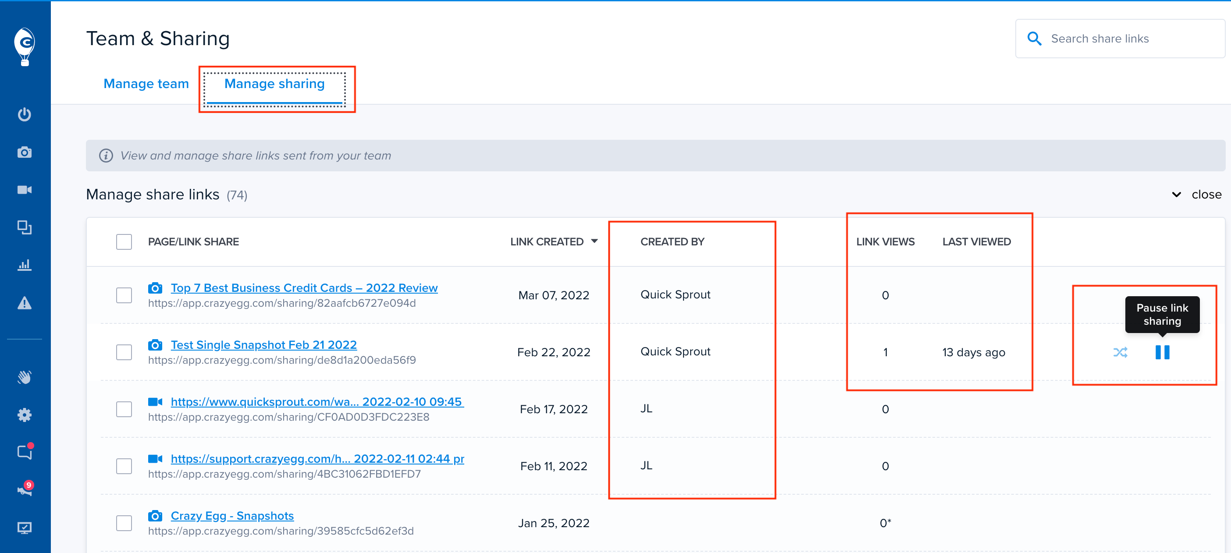Click the LAST VIEWED column header
1231x553 pixels.
coord(976,241)
